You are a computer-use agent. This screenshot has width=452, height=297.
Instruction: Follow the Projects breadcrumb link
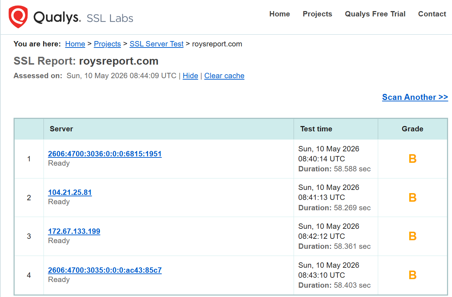[x=107, y=44]
